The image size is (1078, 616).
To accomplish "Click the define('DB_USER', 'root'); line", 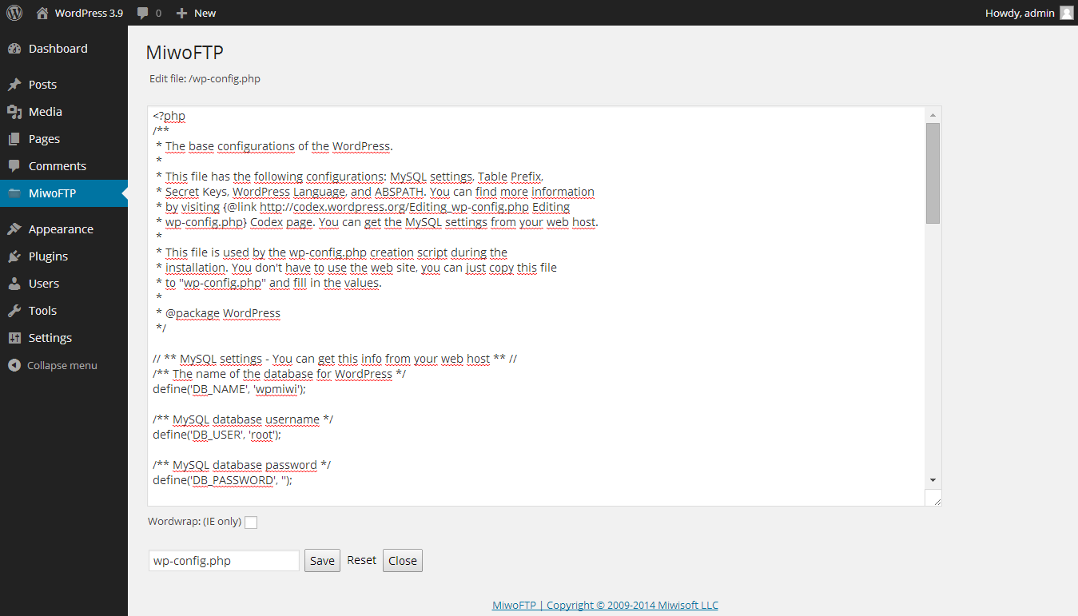I will pyautogui.click(x=217, y=435).
